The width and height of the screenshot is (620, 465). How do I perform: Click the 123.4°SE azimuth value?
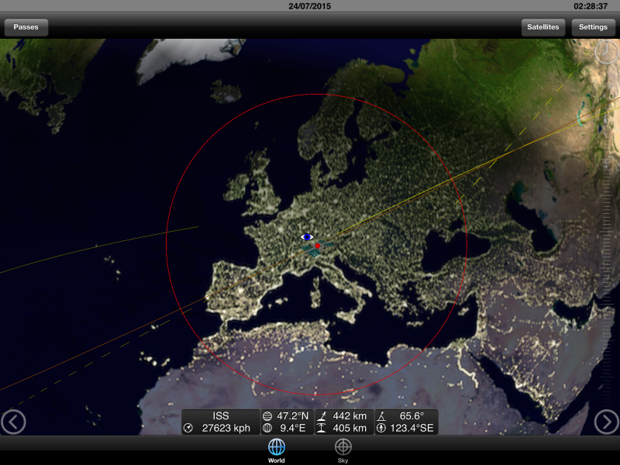pos(412,428)
